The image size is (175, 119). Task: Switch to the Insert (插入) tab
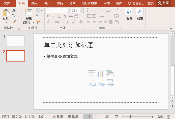(x=34, y=3)
